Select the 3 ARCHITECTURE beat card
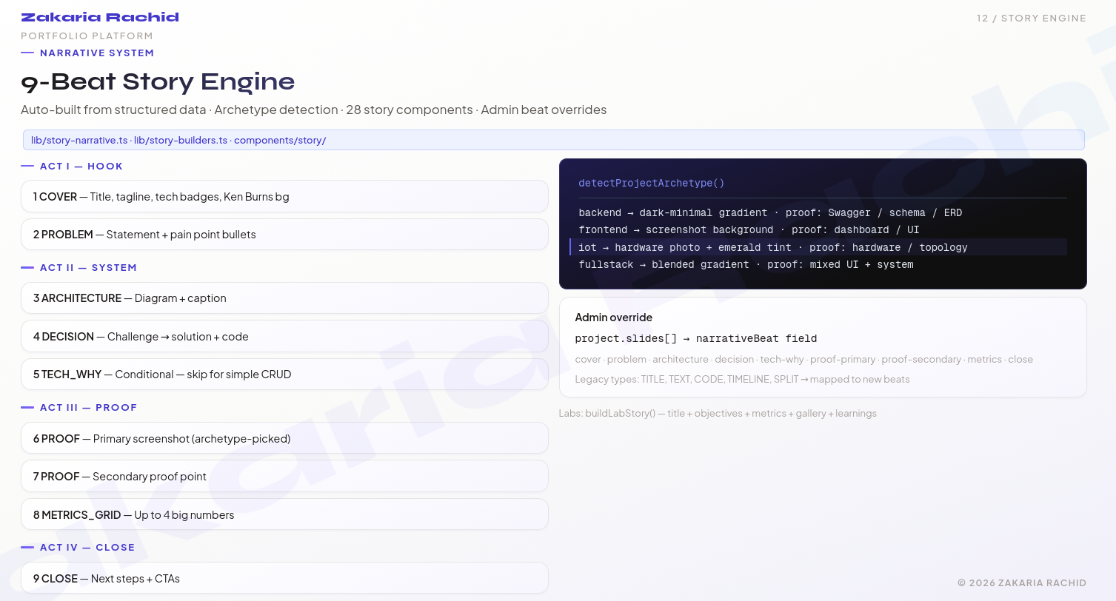Image resolution: width=1116 pixels, height=601 pixels. click(284, 298)
